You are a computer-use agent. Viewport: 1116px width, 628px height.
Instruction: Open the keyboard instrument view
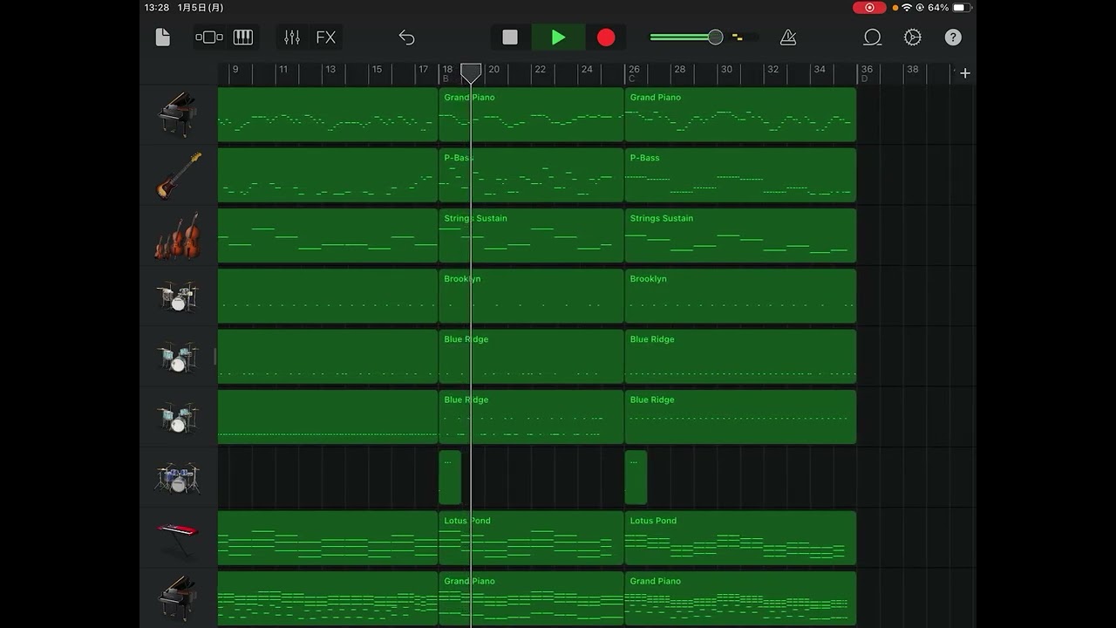point(243,38)
